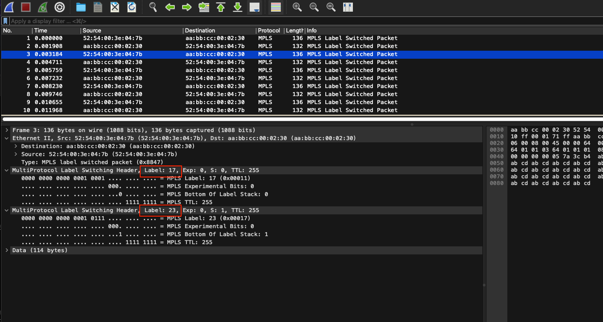Reset text to normal size
Screen dimensions: 603x322
[331, 7]
